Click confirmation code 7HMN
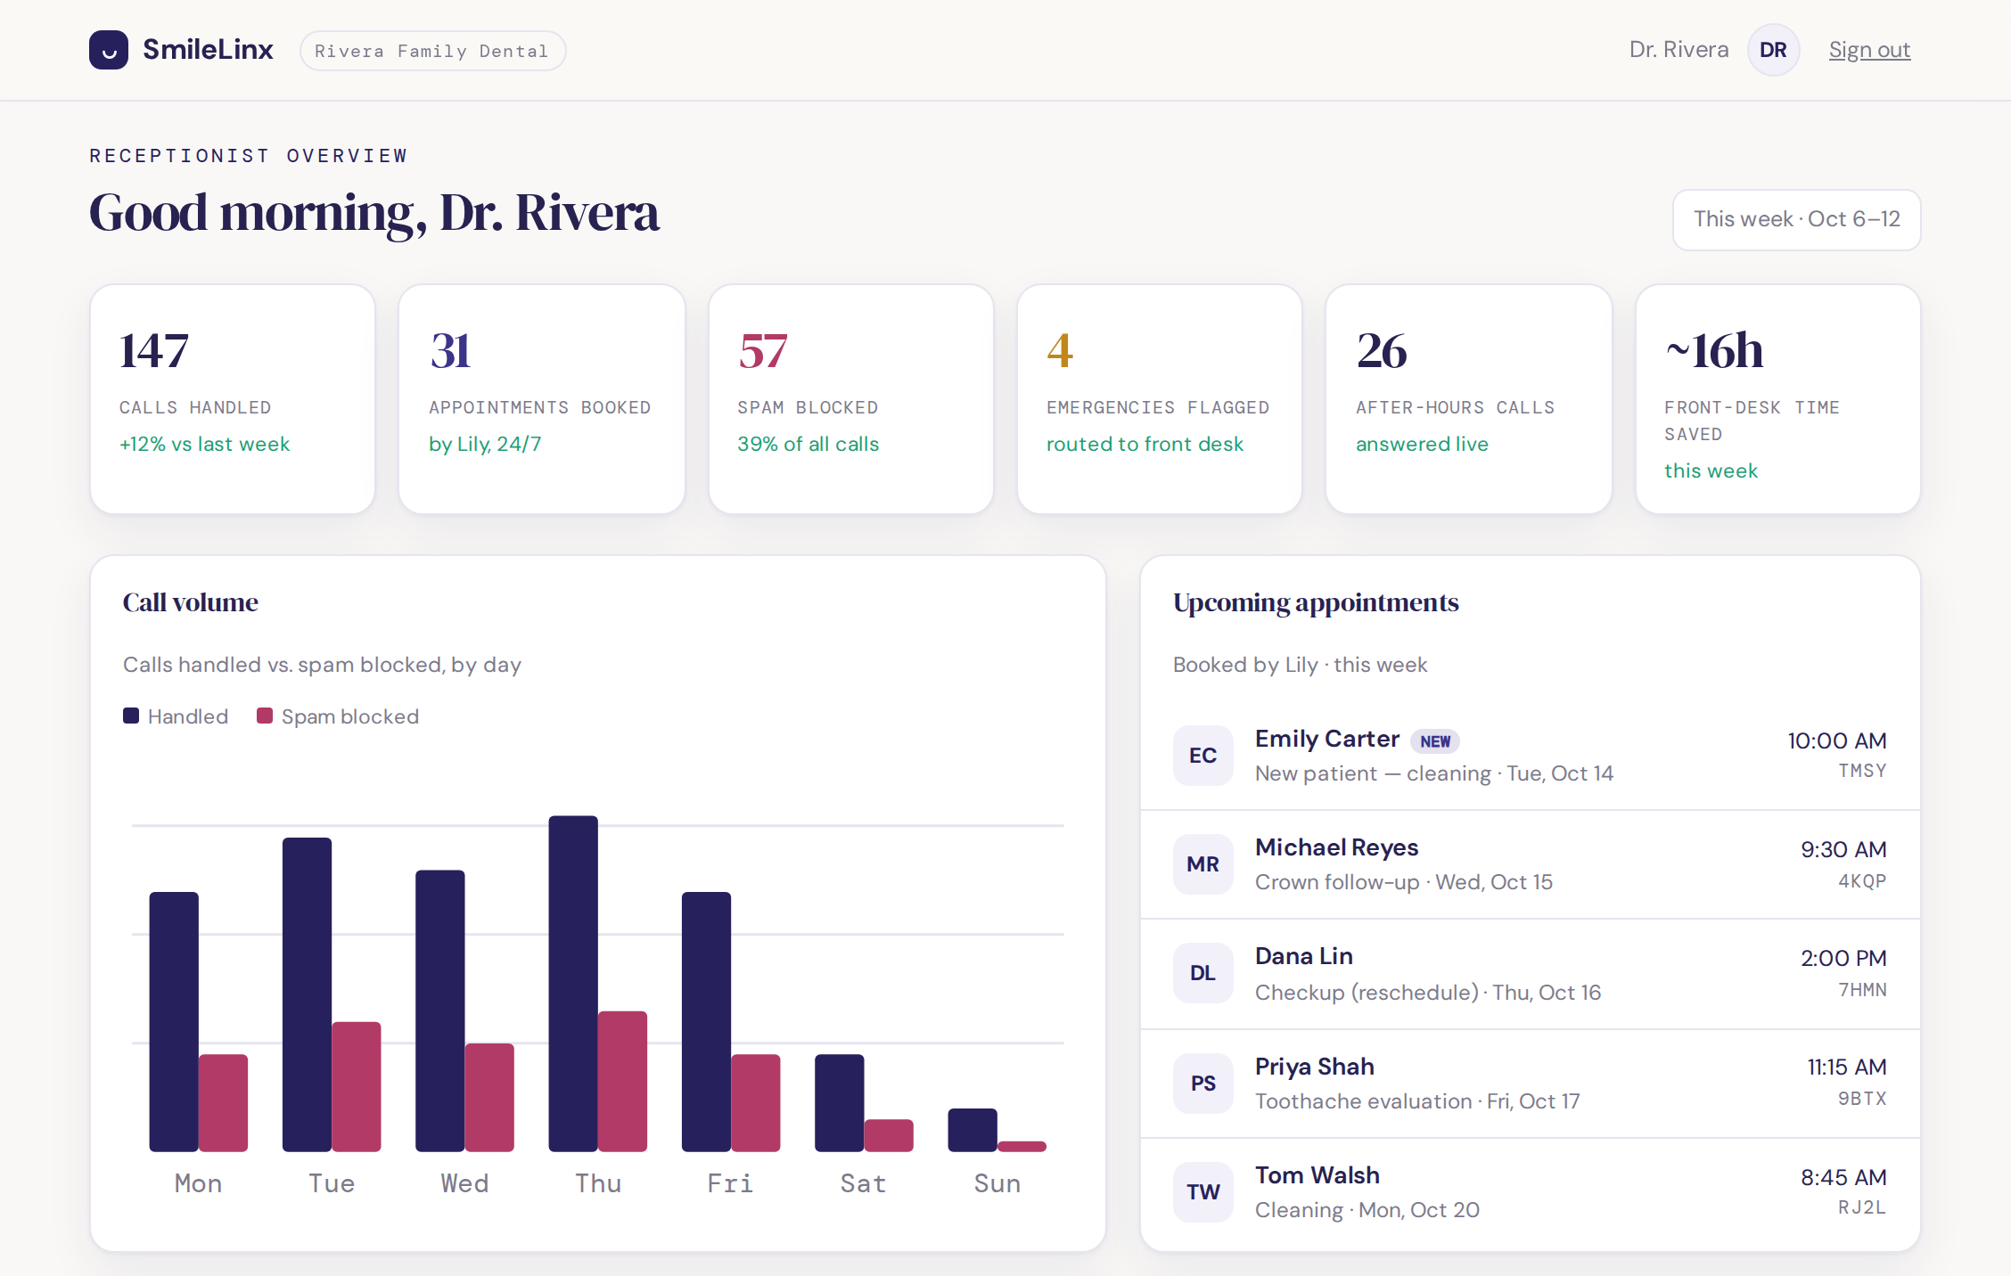 (x=1862, y=990)
